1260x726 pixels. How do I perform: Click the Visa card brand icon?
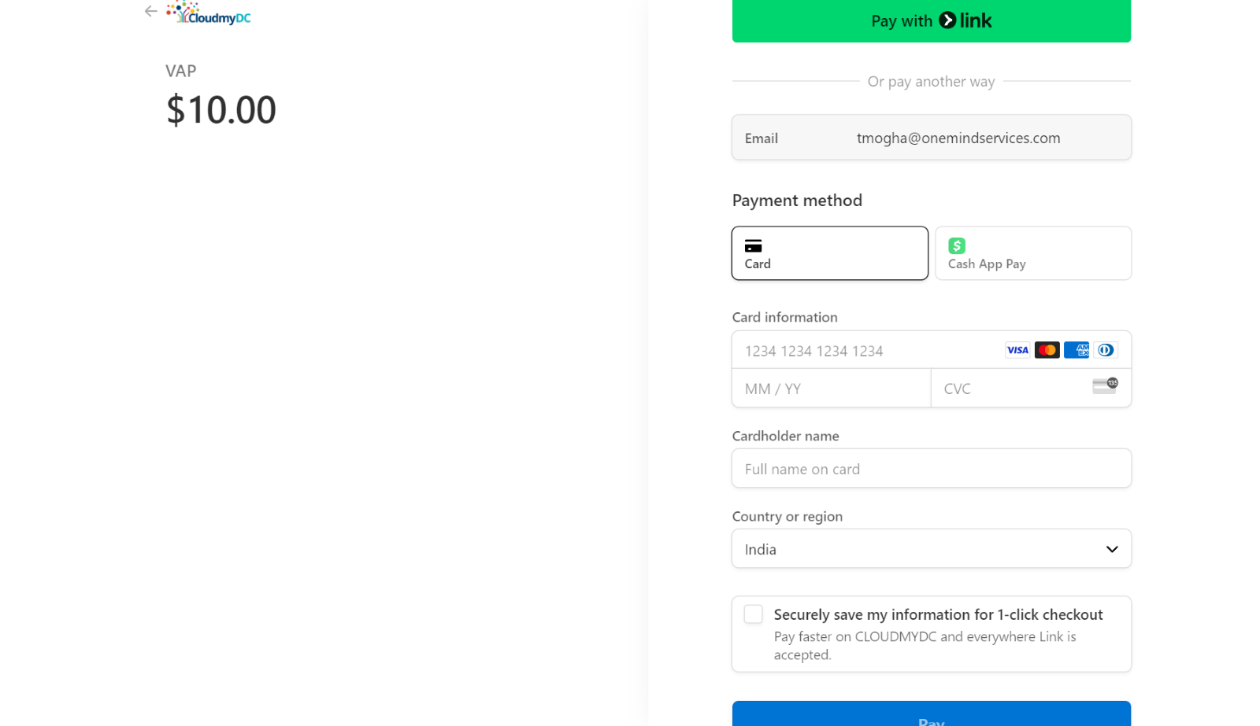click(1017, 350)
